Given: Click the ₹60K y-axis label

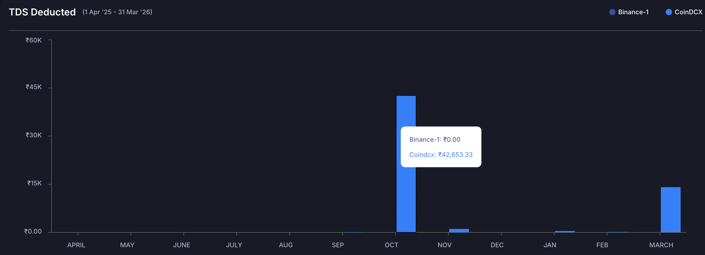Looking at the screenshot, I should tap(34, 40).
